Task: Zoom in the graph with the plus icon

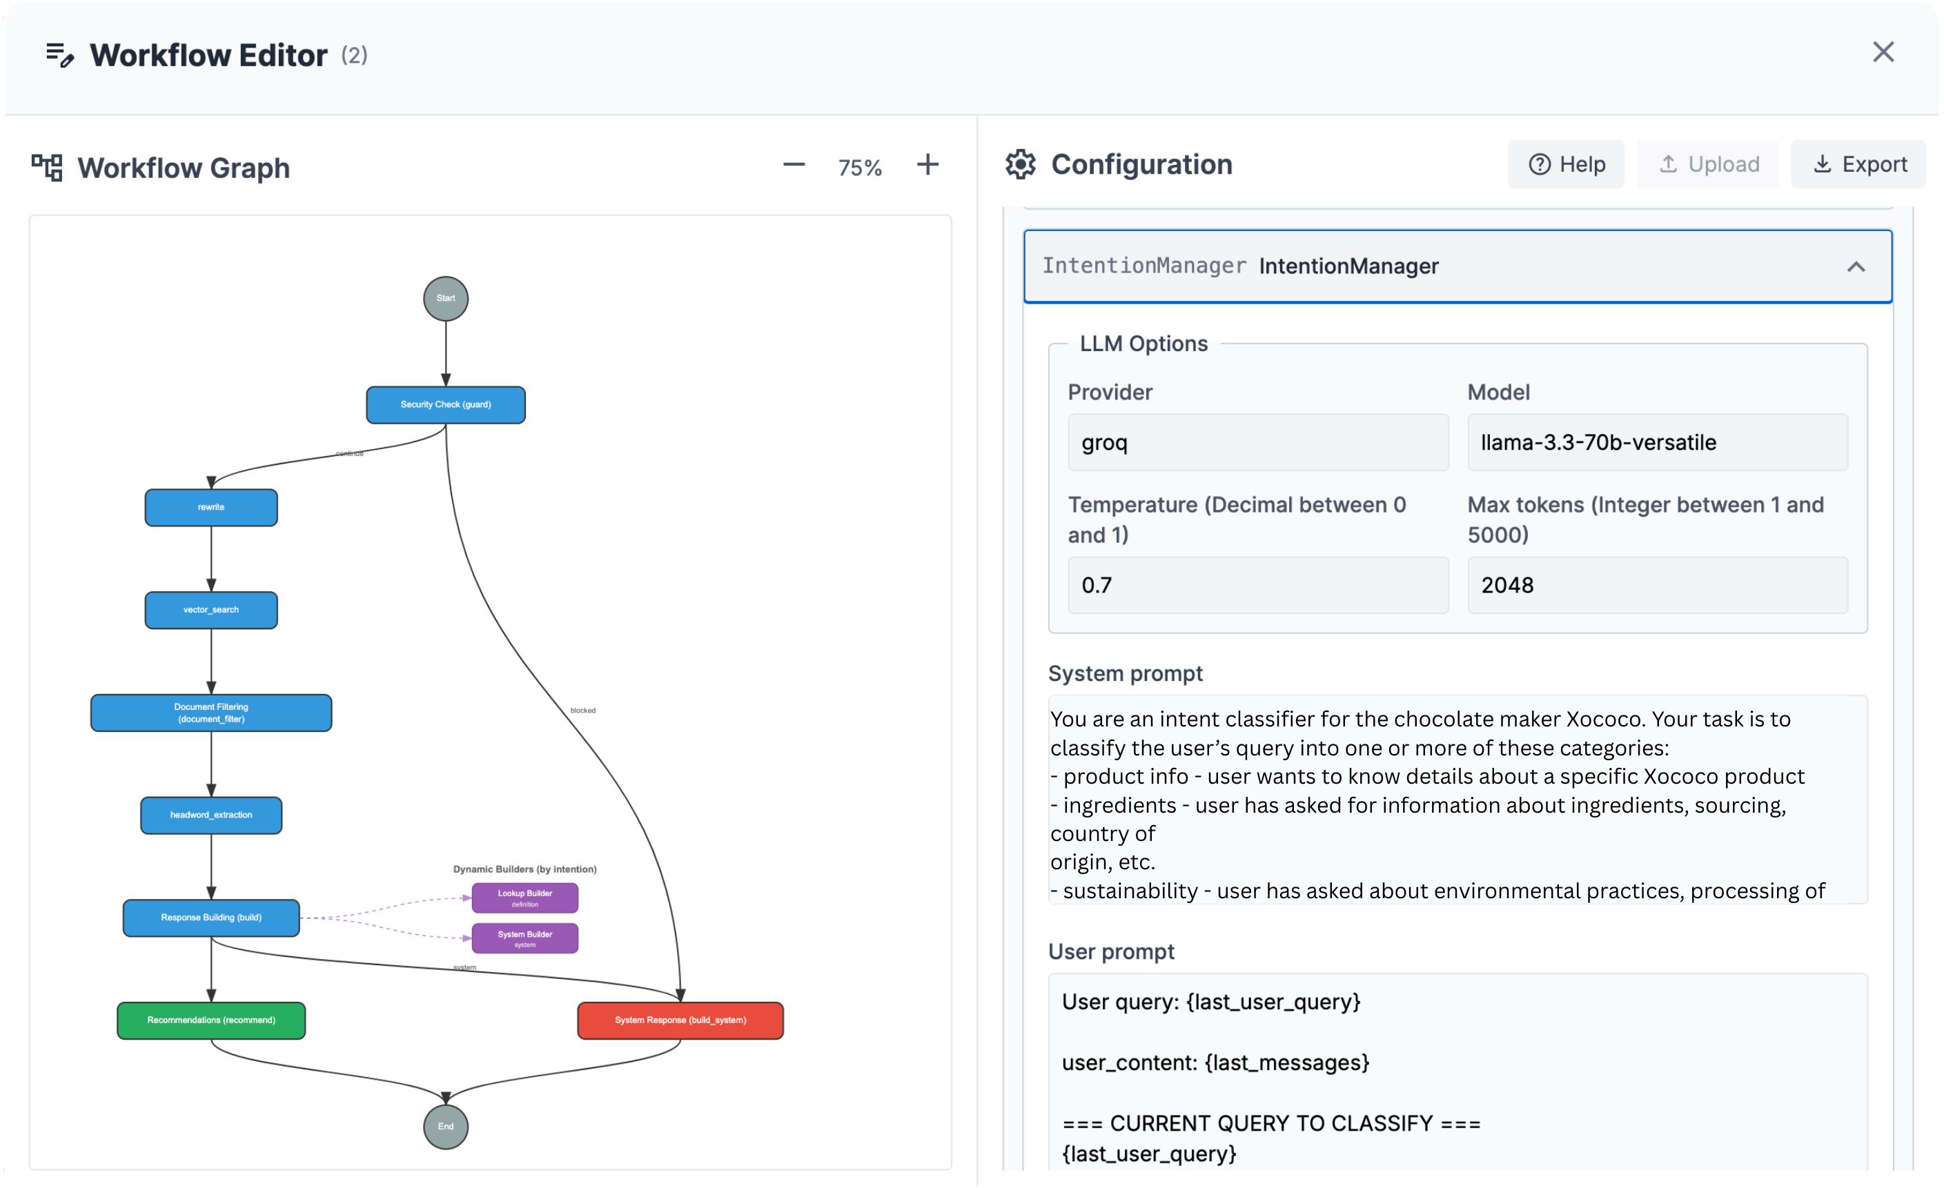Action: click(927, 166)
